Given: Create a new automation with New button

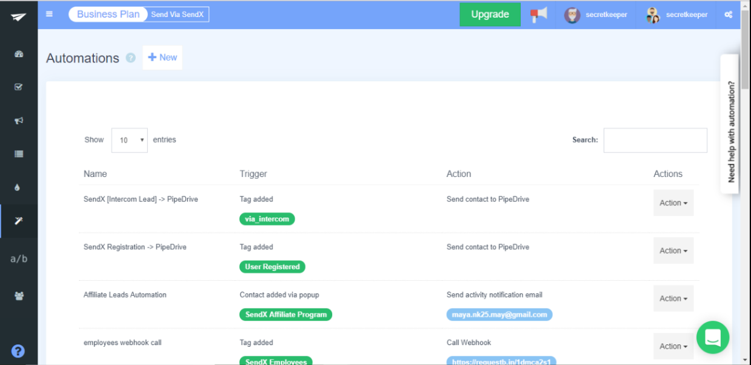Looking at the screenshot, I should pos(162,58).
